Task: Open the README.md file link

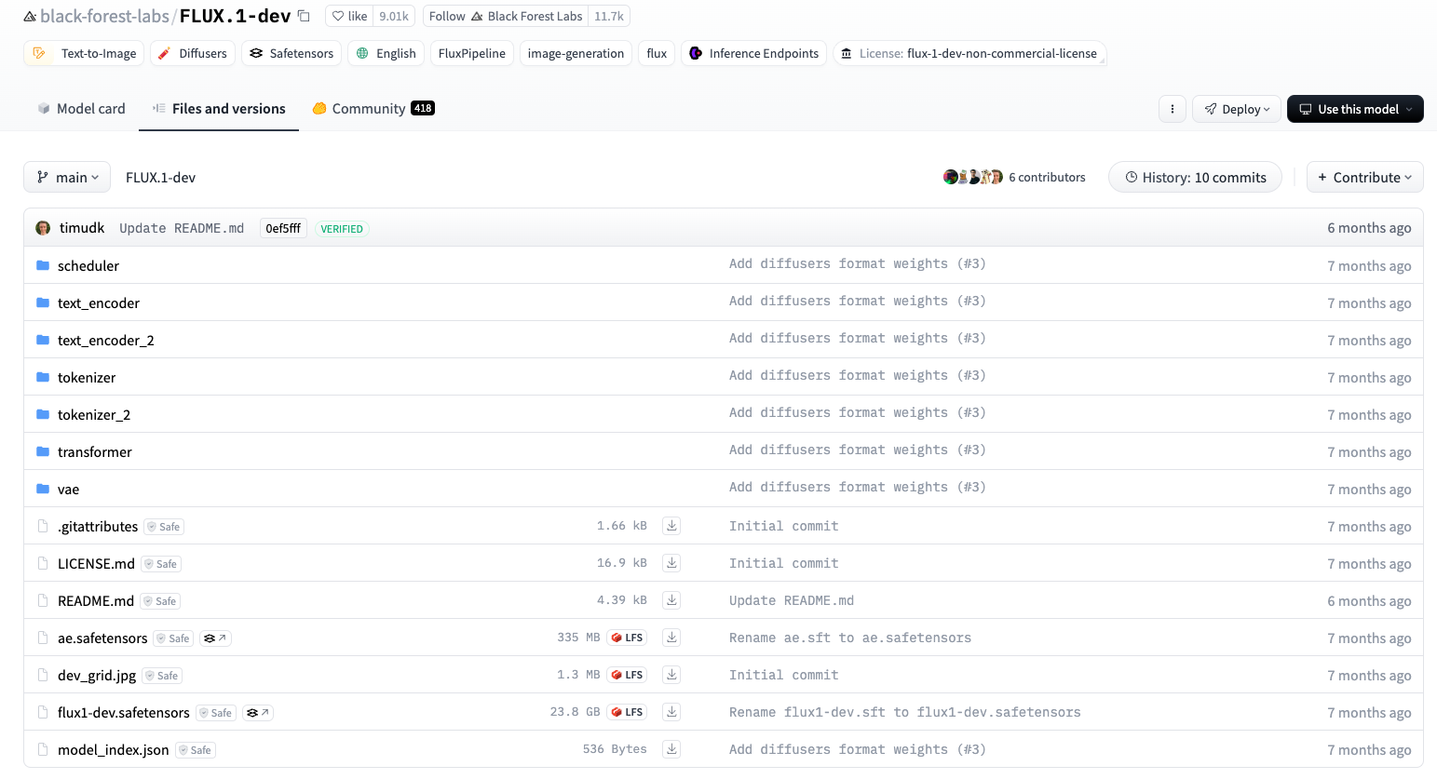Action: click(x=96, y=601)
